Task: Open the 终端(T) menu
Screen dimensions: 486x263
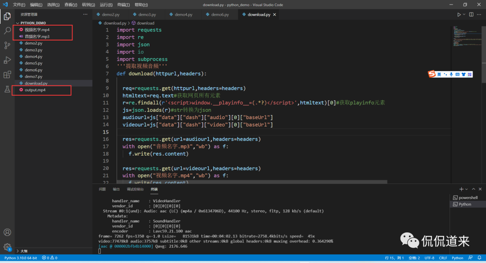Action: (123, 4)
